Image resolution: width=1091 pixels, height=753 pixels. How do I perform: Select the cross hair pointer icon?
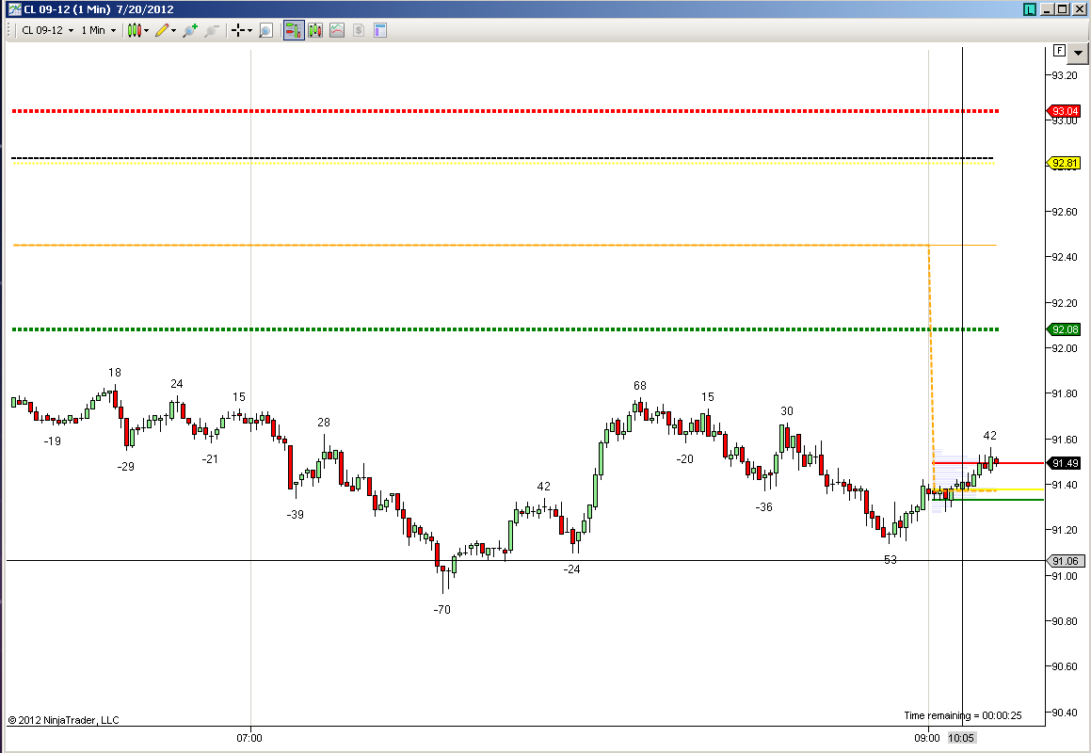pos(238,31)
